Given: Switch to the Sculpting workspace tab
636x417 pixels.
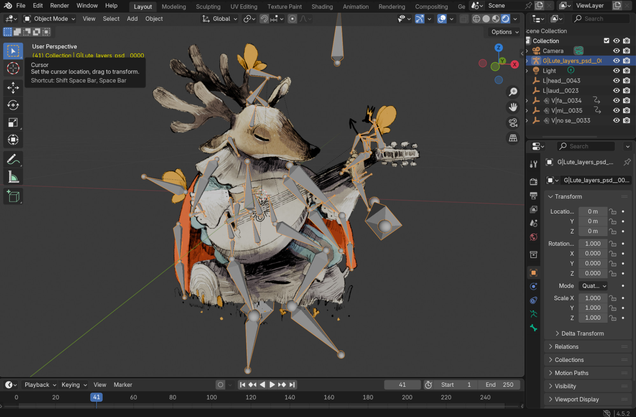Looking at the screenshot, I should (x=208, y=6).
